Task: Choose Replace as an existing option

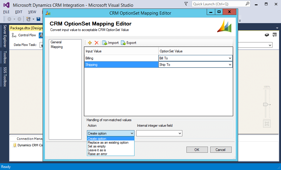Action: point(111,142)
